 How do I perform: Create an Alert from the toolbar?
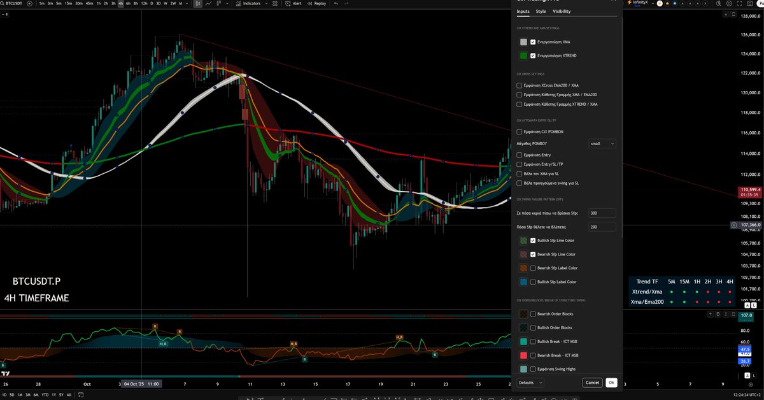click(x=294, y=4)
